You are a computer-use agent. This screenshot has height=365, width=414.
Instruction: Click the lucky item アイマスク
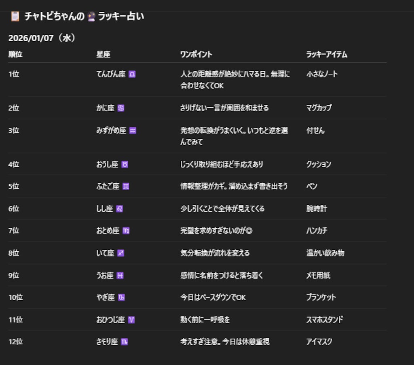click(318, 342)
